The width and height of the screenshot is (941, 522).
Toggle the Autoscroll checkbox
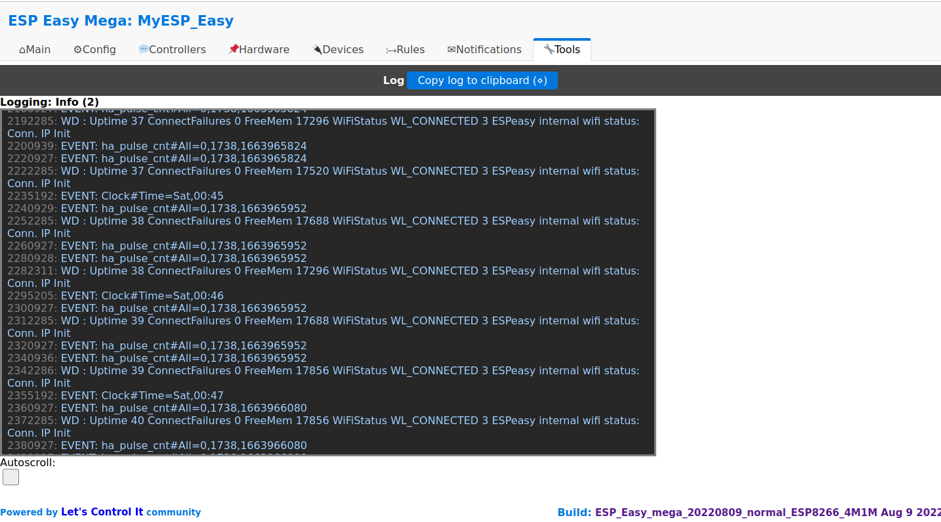pos(10,477)
